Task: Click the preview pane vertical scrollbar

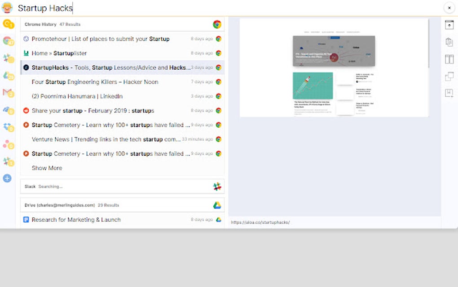Action: click(428, 44)
